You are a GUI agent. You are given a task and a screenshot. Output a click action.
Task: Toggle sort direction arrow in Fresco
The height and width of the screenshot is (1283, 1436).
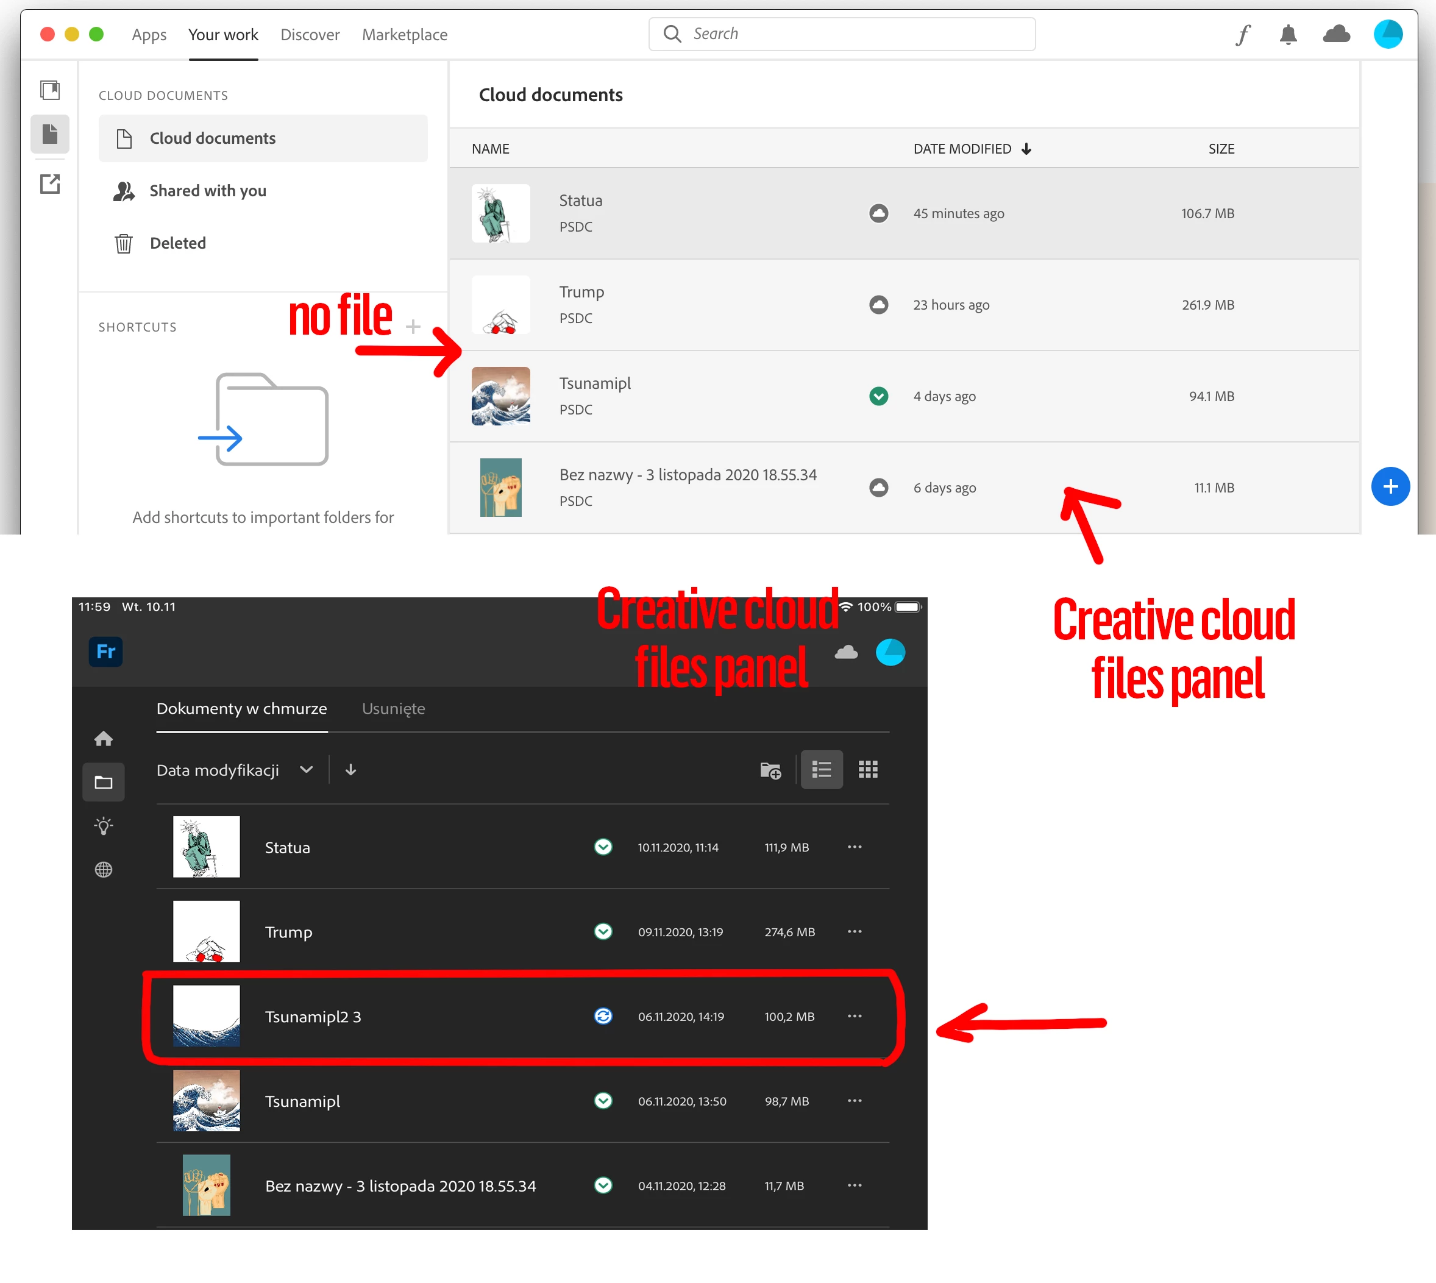pos(350,770)
